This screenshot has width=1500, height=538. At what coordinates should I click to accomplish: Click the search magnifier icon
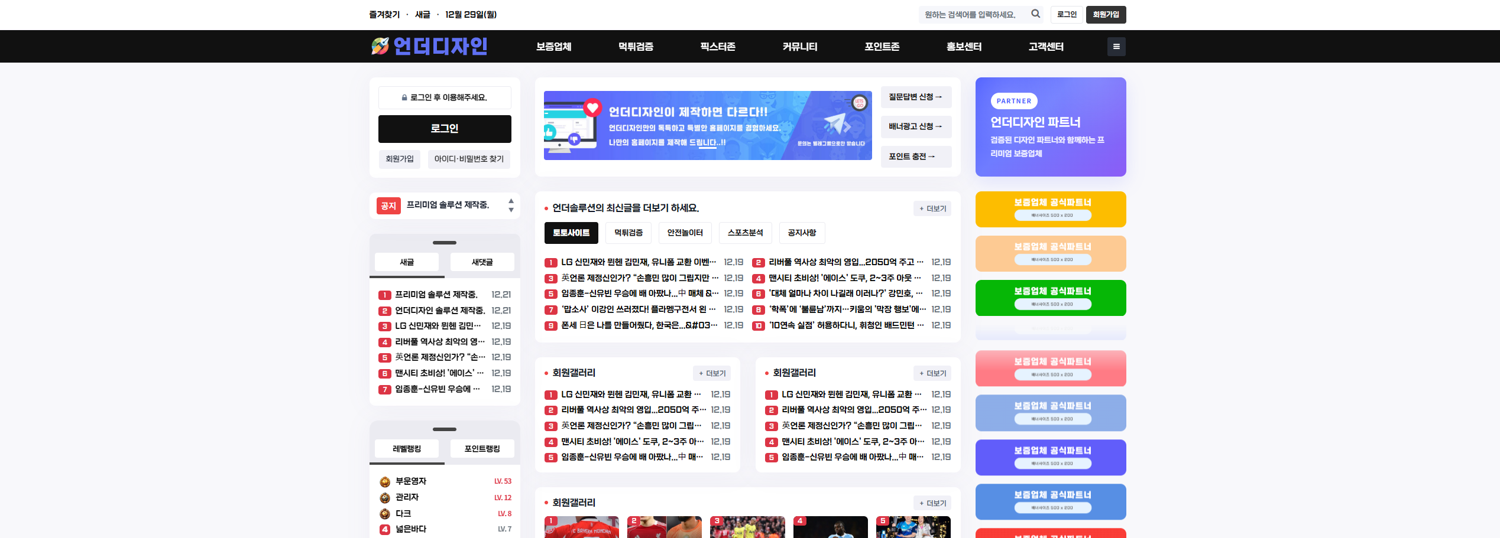(x=1035, y=14)
